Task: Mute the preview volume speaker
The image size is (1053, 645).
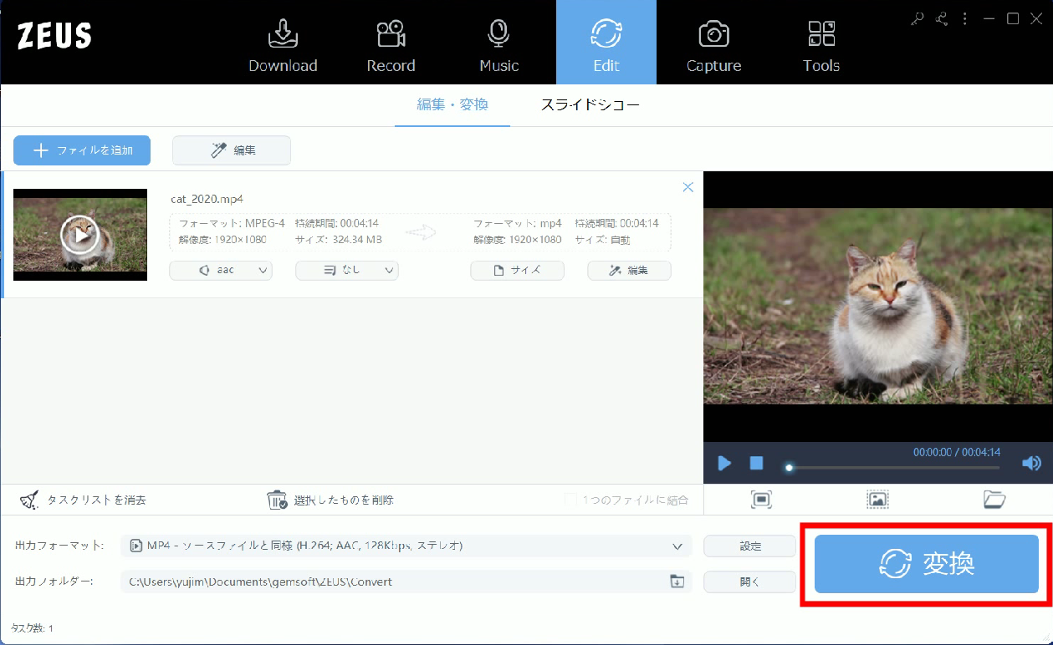Action: click(1031, 463)
